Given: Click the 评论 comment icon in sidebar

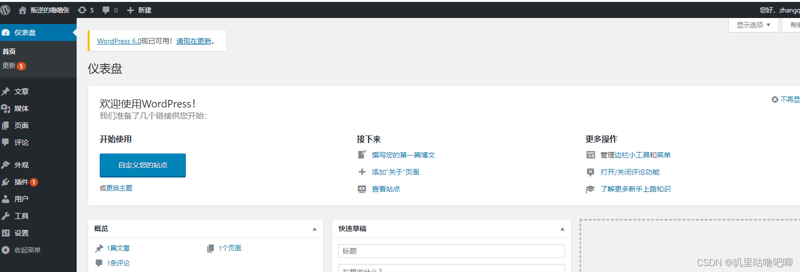Looking at the screenshot, I should coord(6,142).
